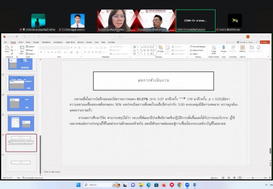Click Decrease Font Size icon
This screenshot has width=273, height=189.
tap(75, 47)
